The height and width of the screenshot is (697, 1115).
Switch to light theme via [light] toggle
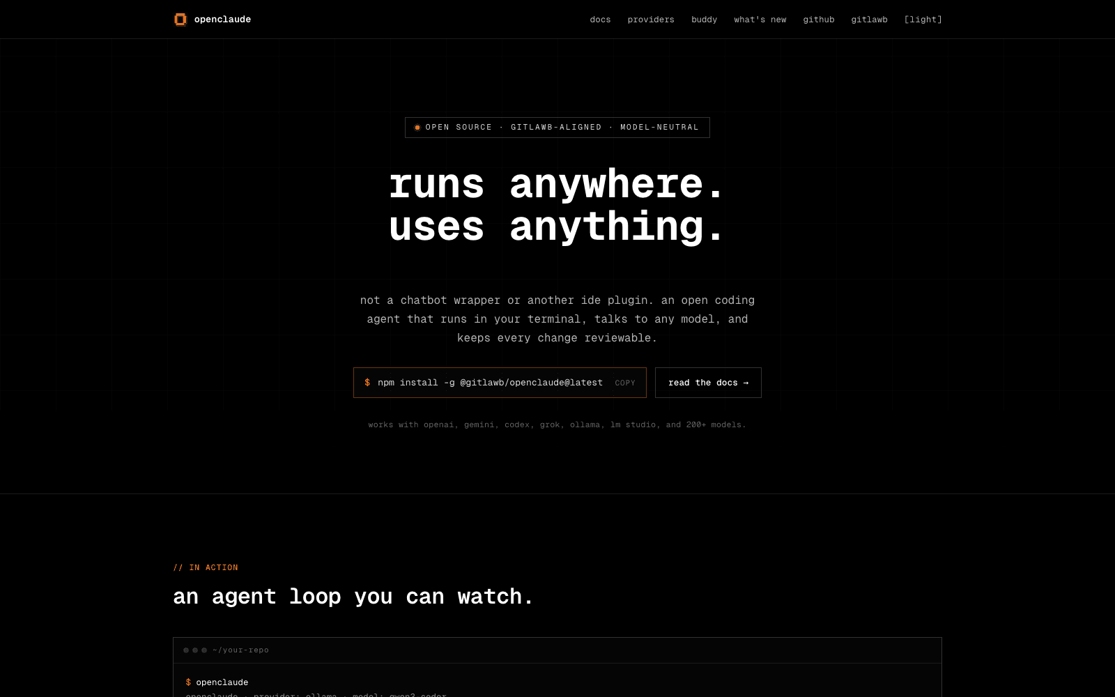click(x=923, y=20)
